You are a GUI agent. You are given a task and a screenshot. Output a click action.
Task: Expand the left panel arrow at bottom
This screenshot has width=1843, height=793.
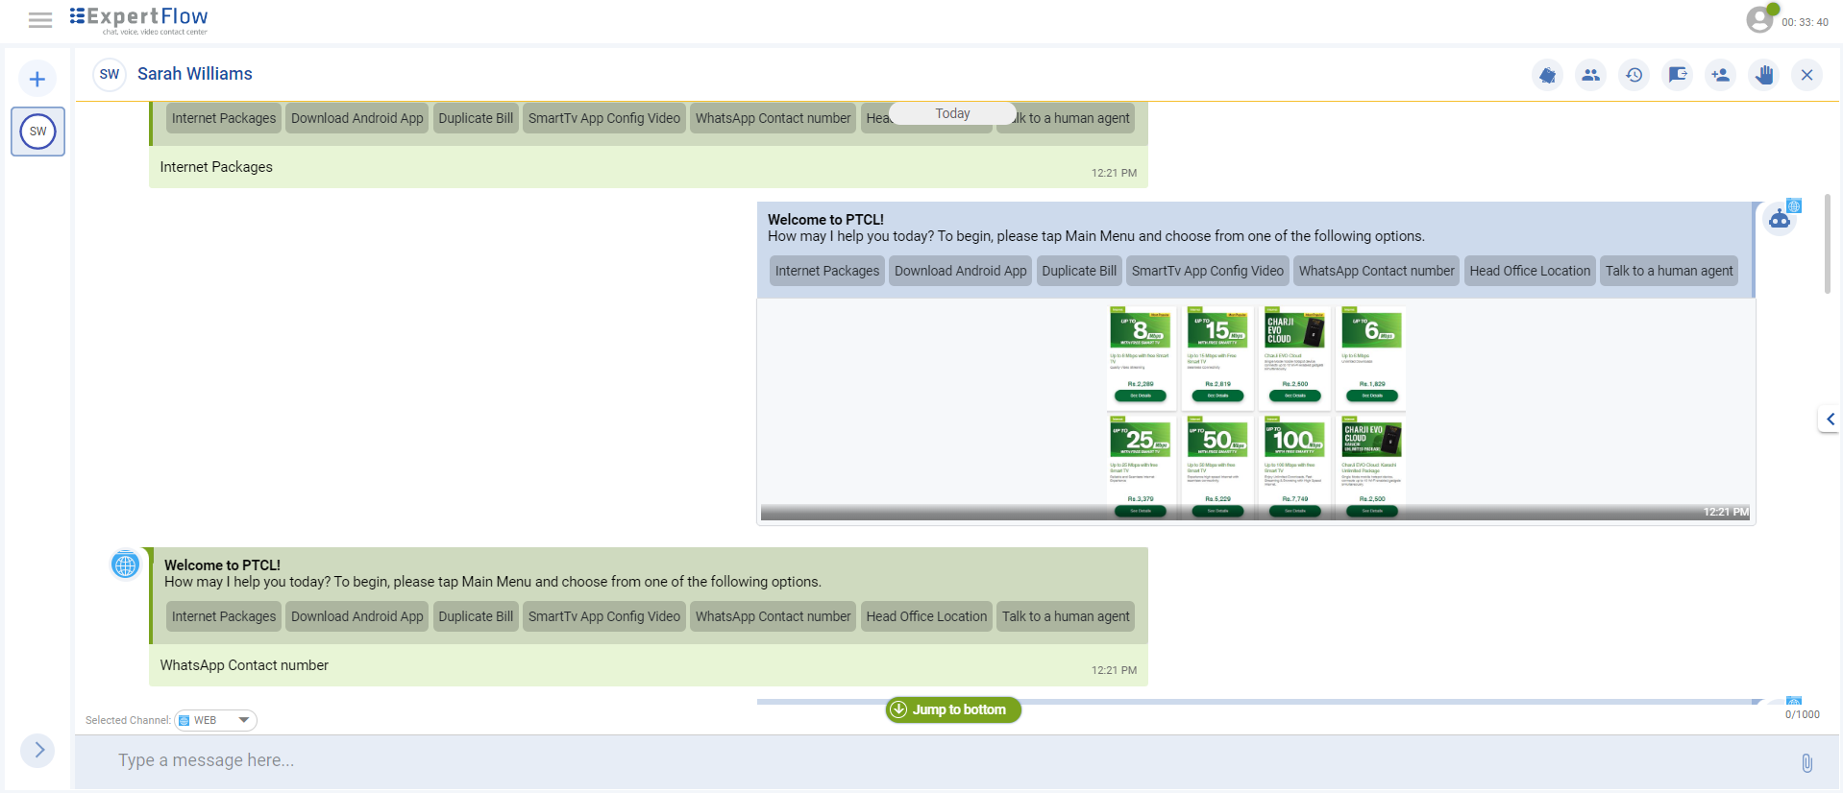click(x=38, y=750)
